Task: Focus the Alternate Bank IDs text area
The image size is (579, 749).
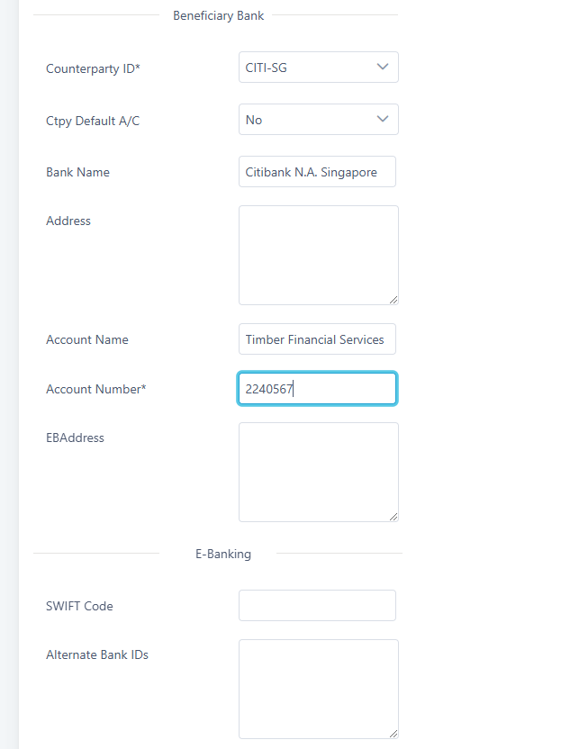Action: [x=318, y=689]
